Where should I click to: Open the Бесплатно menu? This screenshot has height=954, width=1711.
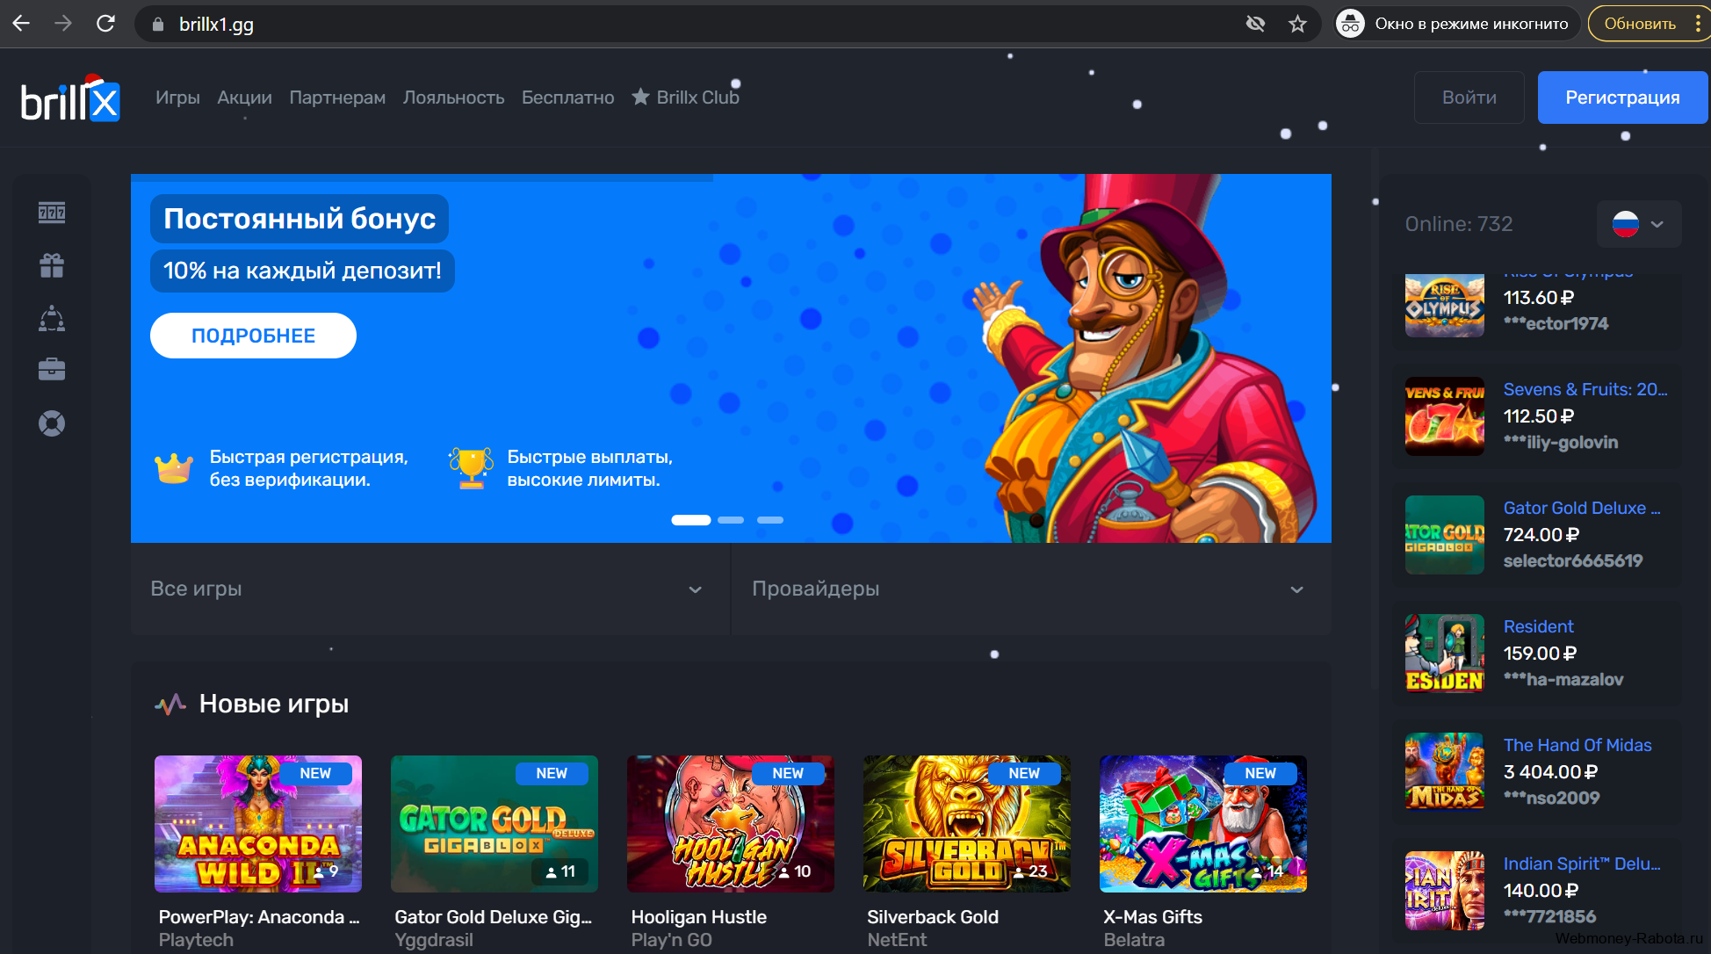567,98
